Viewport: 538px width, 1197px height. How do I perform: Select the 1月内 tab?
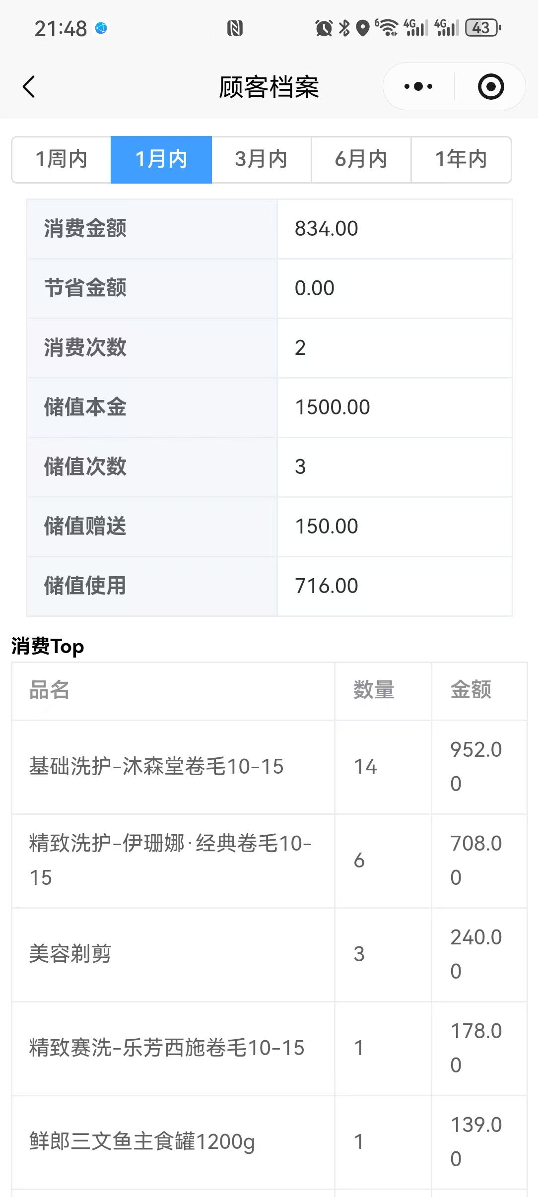pos(161,159)
